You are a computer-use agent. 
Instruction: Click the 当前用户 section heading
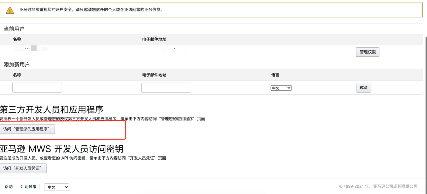pos(14,29)
